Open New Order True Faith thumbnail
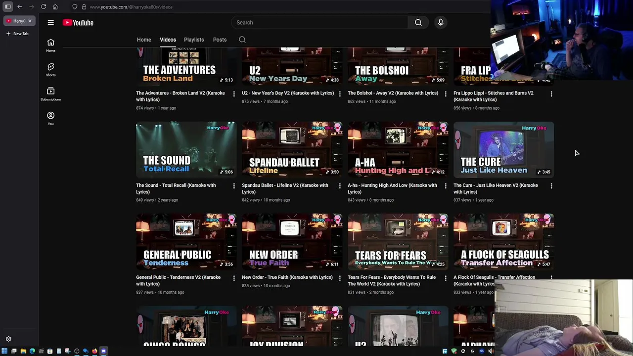 (x=292, y=242)
